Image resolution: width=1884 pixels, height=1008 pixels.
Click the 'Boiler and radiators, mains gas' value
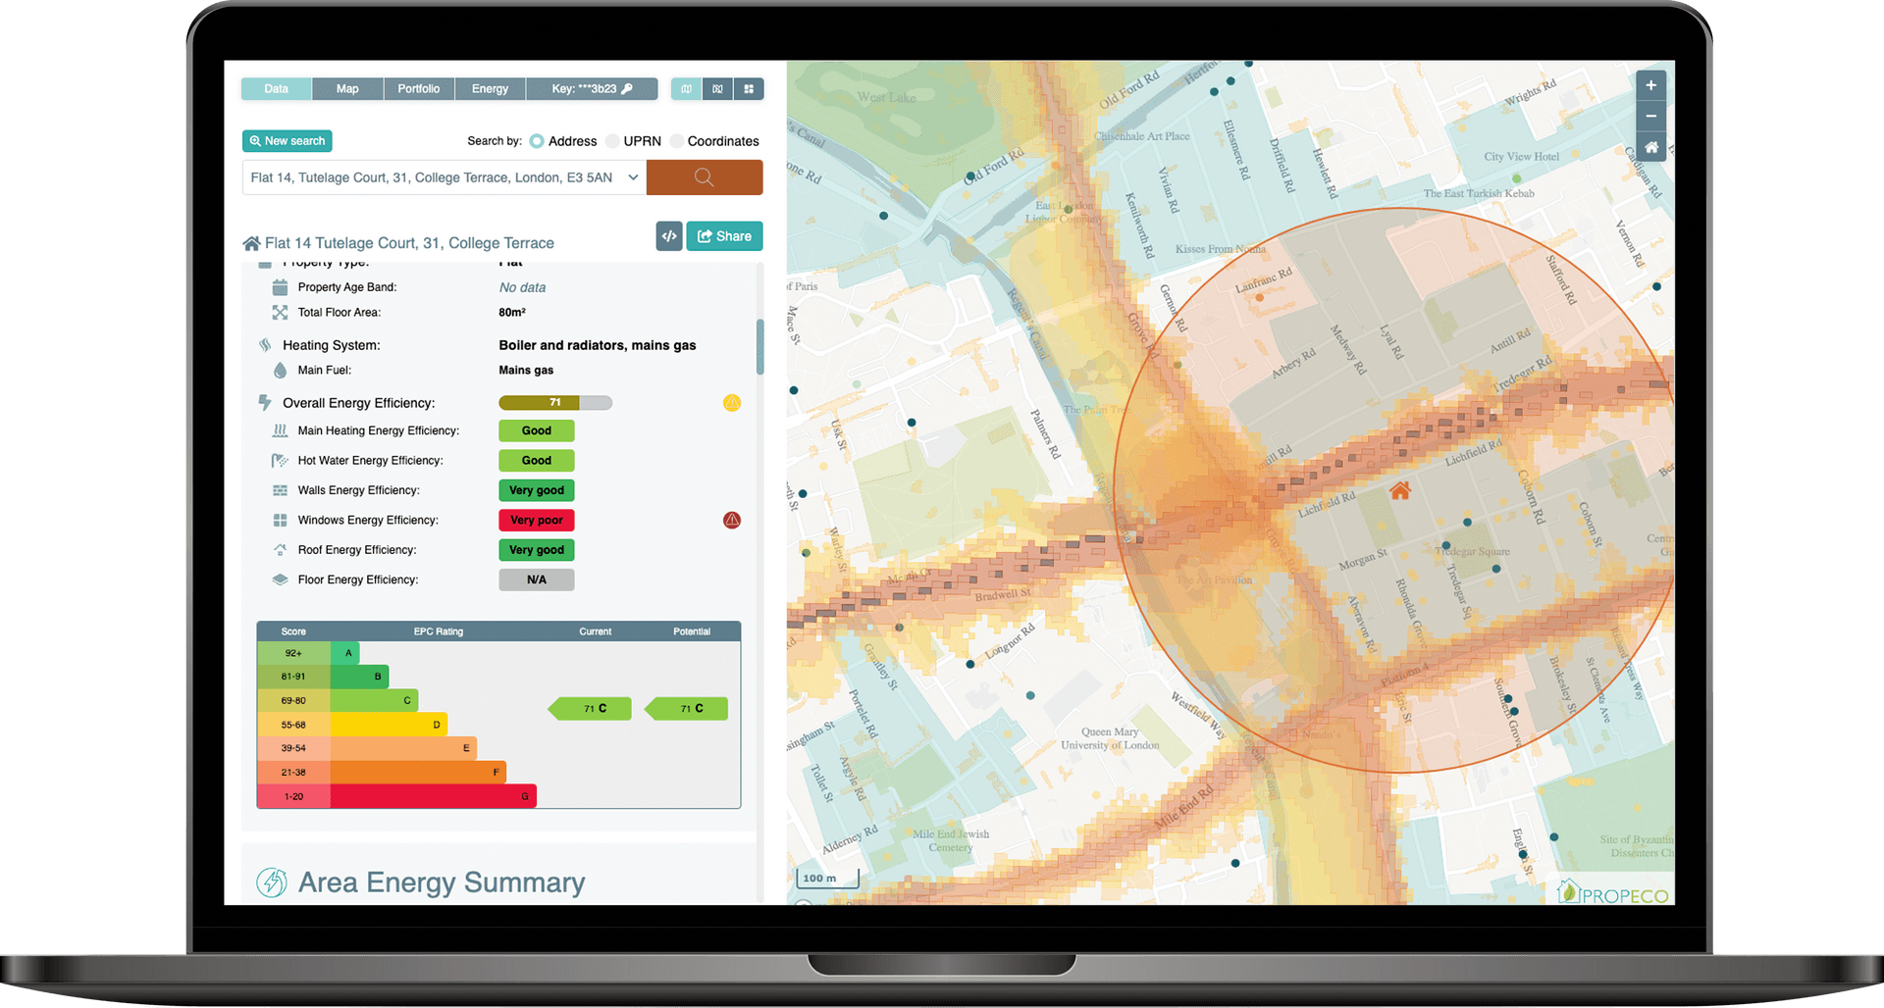tap(598, 345)
